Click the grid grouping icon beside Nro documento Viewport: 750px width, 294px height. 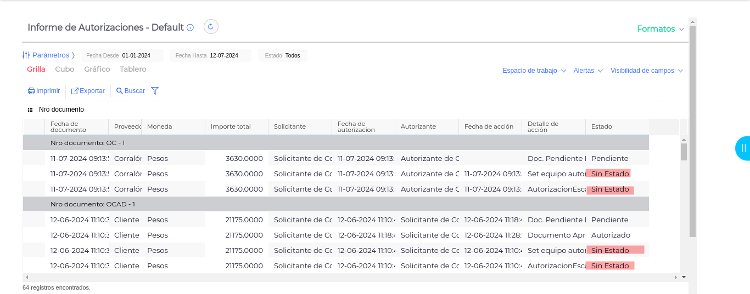[30, 109]
